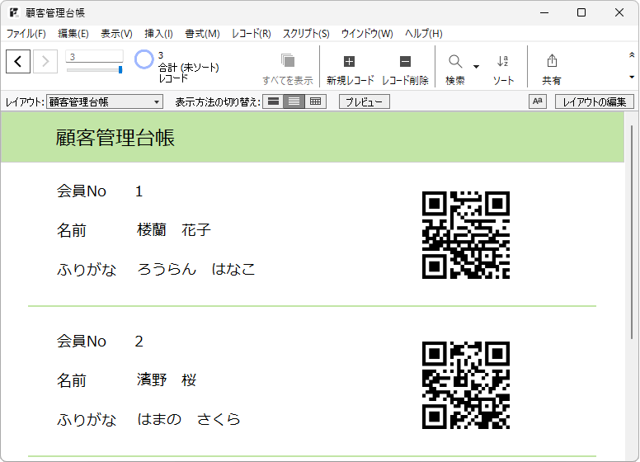Click the furigana ろうらん はなこ

tap(196, 269)
